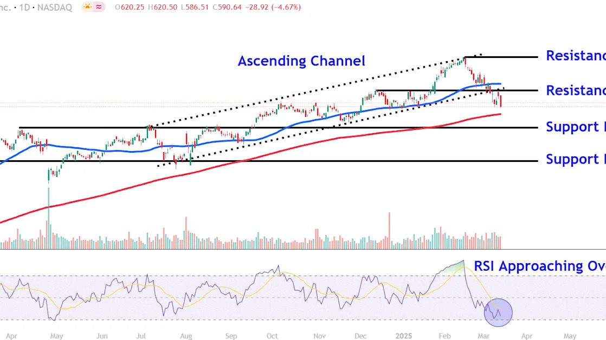606x340 pixels.
Task: Click the purple circle highlighting the RSI
Action: pyautogui.click(x=498, y=312)
